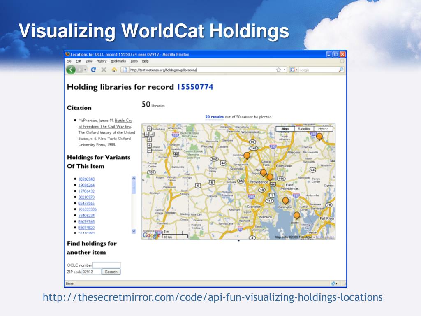Open variant record 19096264
Image resolution: width=421 pixels, height=316 pixels.
[x=86, y=185]
